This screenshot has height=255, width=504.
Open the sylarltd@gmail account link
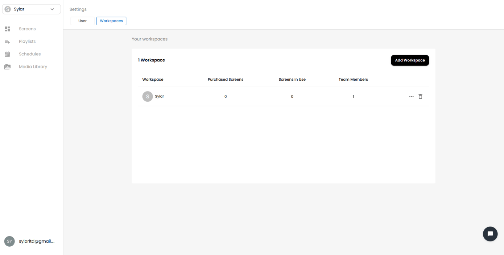(37, 241)
